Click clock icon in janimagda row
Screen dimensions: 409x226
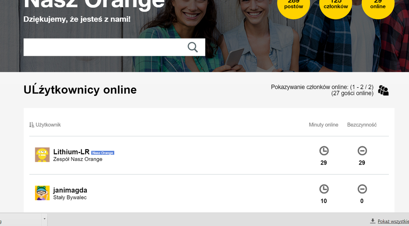click(324, 189)
